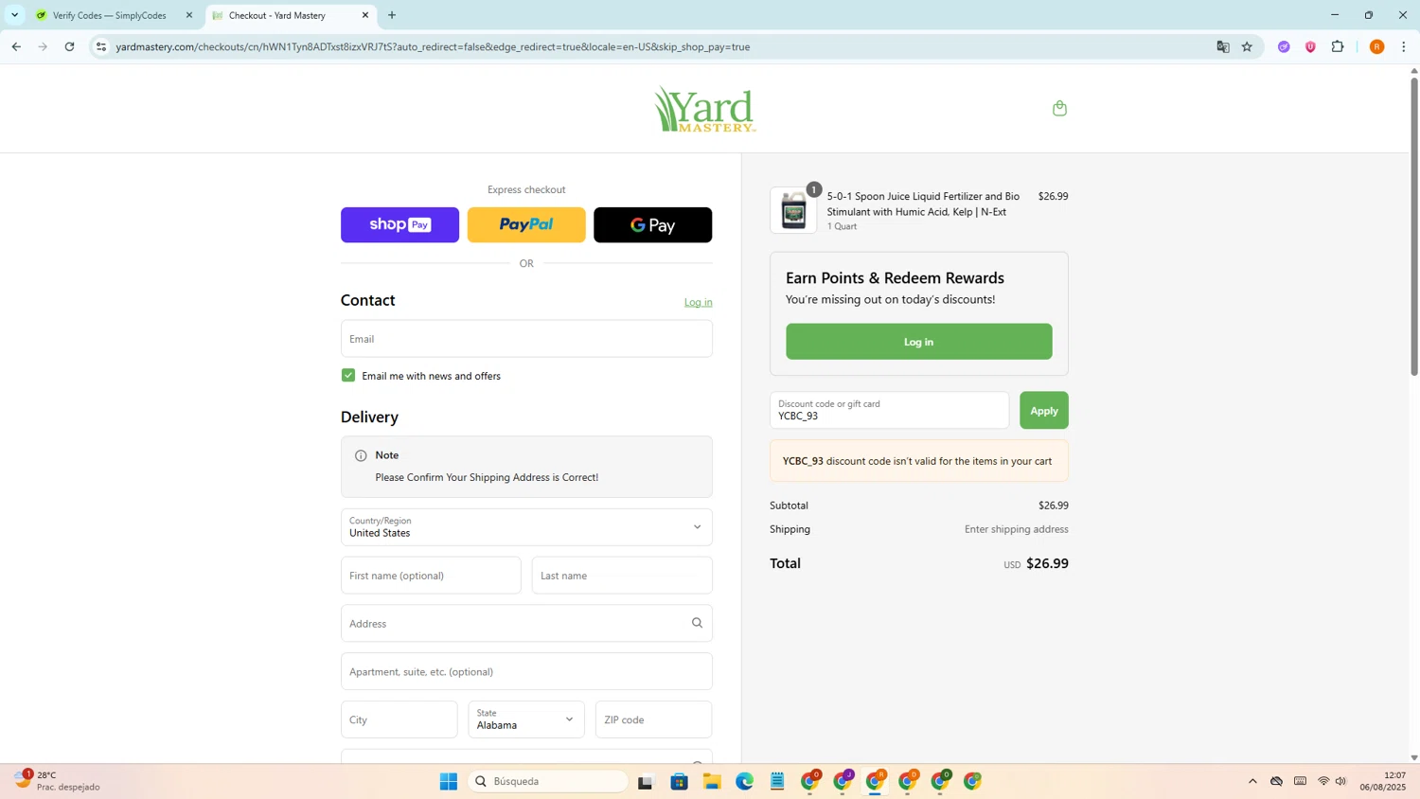
Task: Click the browser address bar URL
Action: coord(433,46)
